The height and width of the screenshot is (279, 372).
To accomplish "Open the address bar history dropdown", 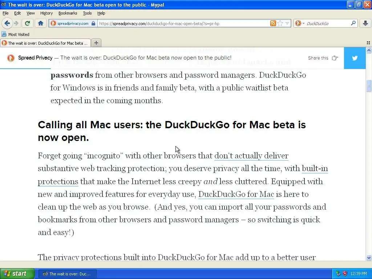I will (x=287, y=23).
